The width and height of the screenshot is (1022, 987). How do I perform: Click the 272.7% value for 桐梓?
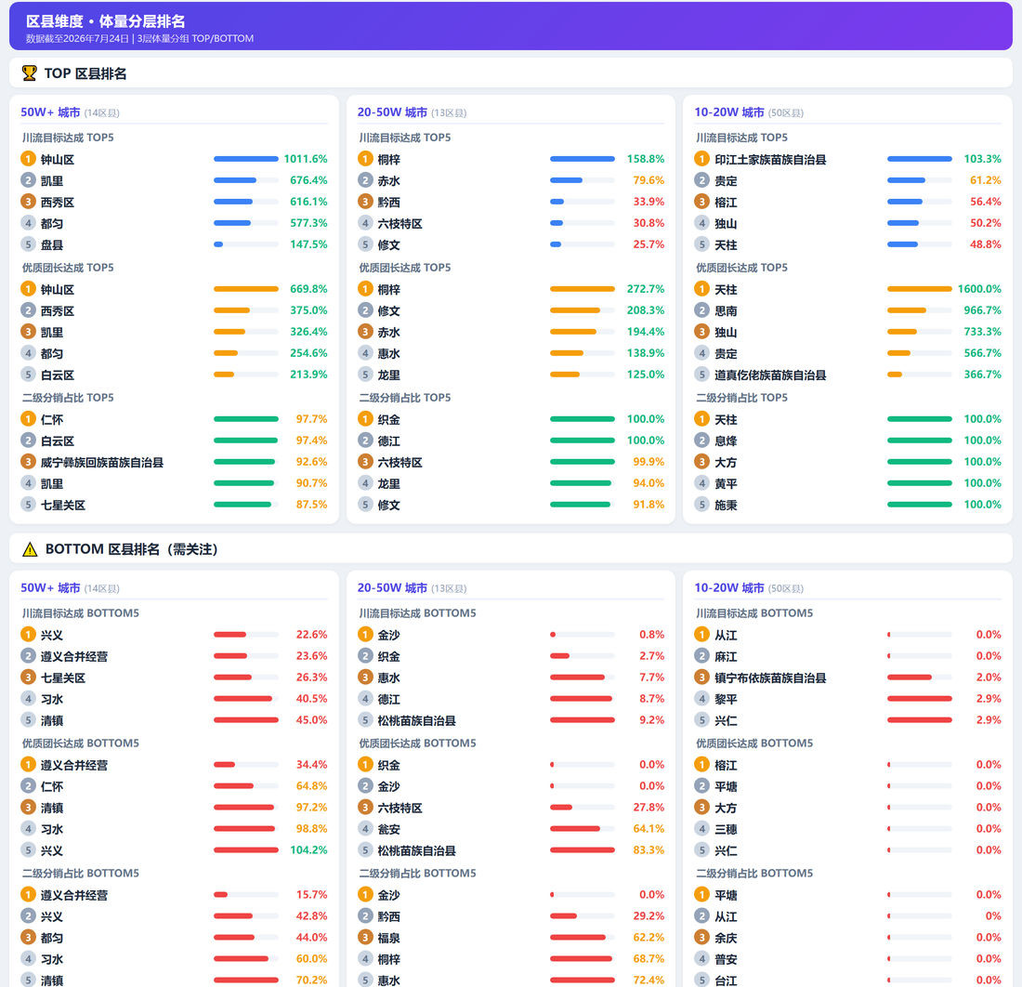pos(646,289)
